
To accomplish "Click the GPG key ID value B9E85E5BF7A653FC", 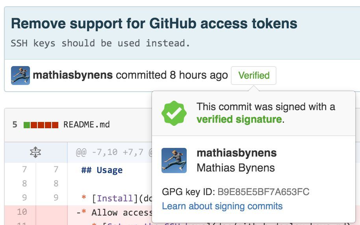I will click(263, 192).
